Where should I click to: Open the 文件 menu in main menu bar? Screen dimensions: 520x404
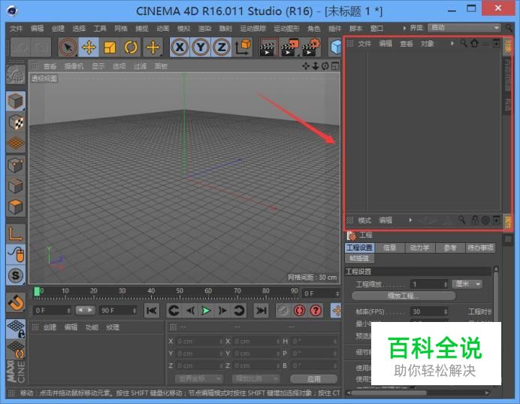pyautogui.click(x=16, y=29)
